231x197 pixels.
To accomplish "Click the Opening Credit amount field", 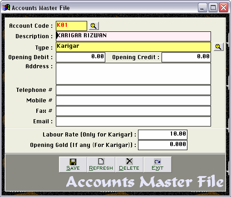I will [x=186, y=57].
